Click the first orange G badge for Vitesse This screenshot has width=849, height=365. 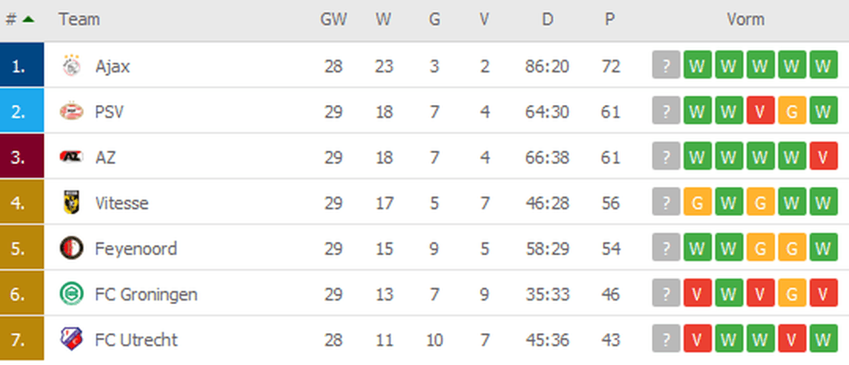[698, 202]
